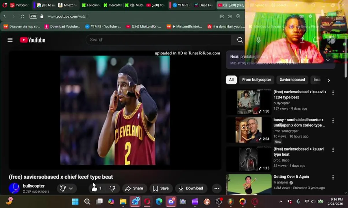Viewport: 348px width, 208px height.
Task: Expand the Next mix playlist chevron
Action: point(328,60)
